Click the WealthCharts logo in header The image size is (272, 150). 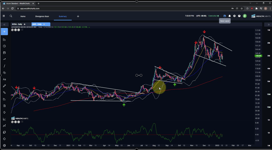pyautogui.click(x=261, y=16)
